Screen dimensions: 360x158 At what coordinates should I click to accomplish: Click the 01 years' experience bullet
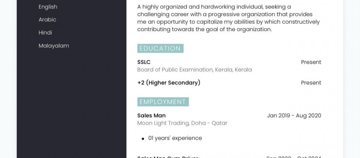175,138
